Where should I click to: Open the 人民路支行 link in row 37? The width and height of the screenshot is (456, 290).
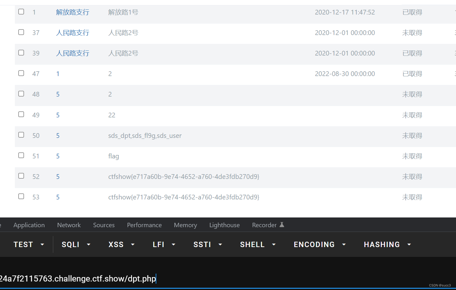[73, 33]
